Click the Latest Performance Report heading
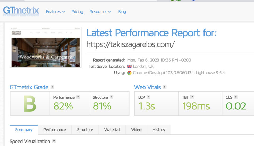This screenshot has width=254, height=146. [x=152, y=33]
